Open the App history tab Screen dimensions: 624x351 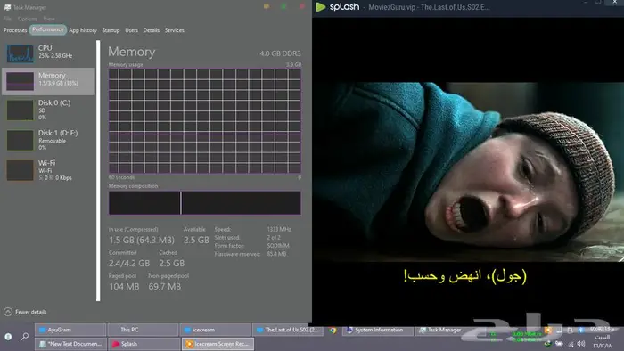point(83,30)
